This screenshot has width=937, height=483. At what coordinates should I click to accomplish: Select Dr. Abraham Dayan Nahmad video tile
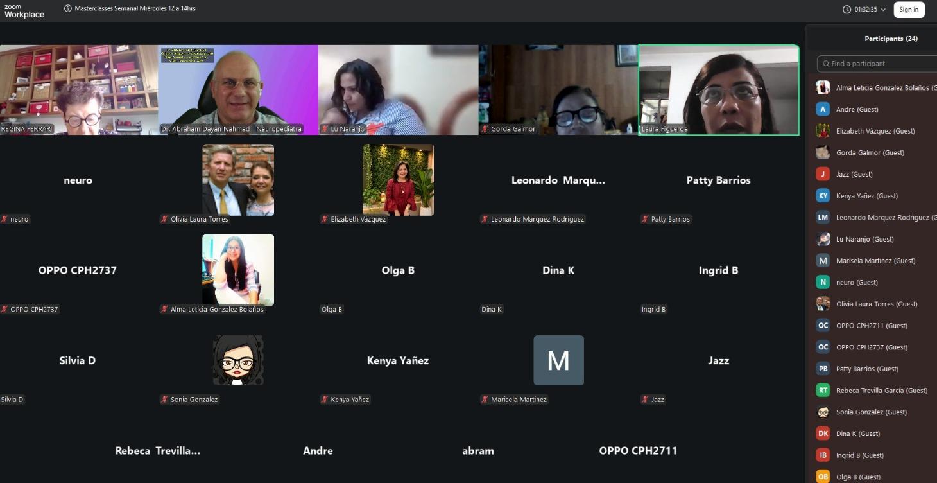[238, 90]
